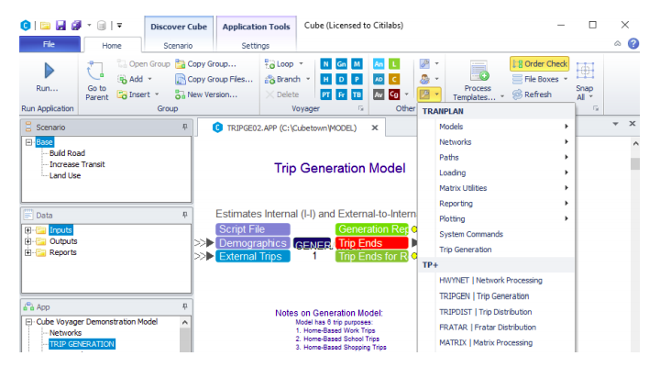The width and height of the screenshot is (660, 378).
Task: Click the red Trip Ends box
Action: click(371, 243)
